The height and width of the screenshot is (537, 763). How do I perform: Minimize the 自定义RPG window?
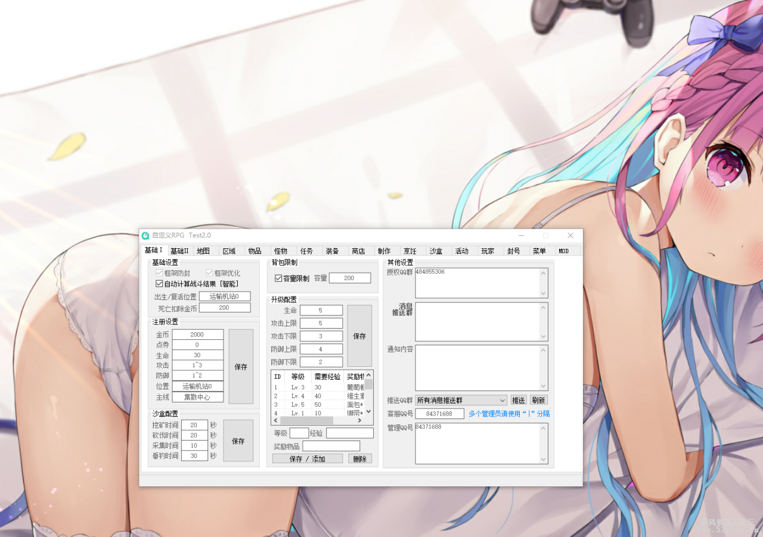point(521,236)
